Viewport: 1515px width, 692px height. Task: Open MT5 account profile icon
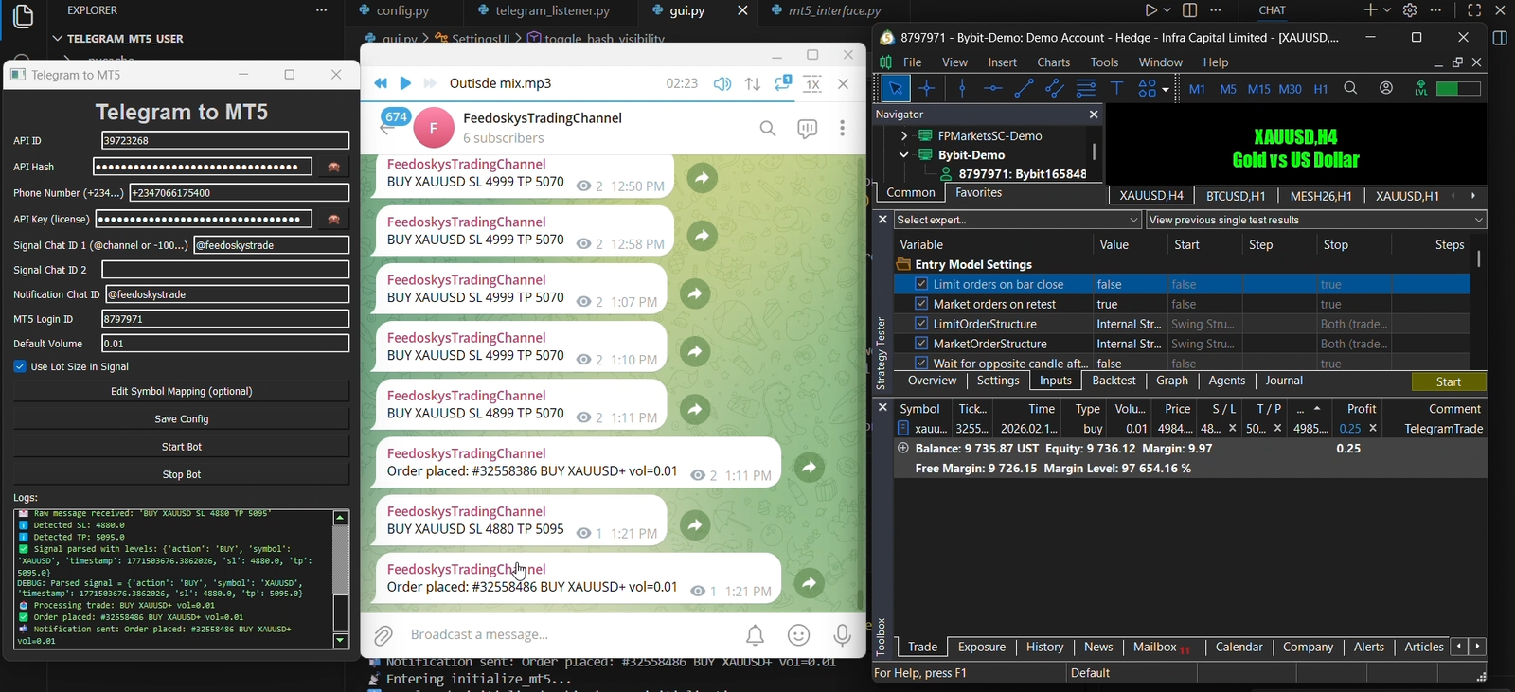tap(1386, 88)
